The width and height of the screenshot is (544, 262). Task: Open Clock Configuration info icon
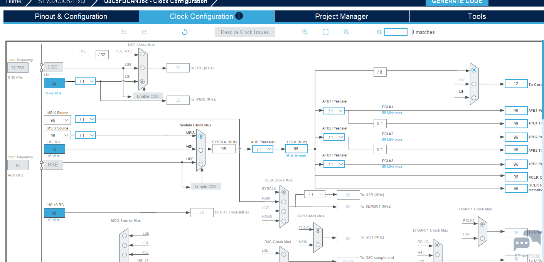(x=239, y=16)
